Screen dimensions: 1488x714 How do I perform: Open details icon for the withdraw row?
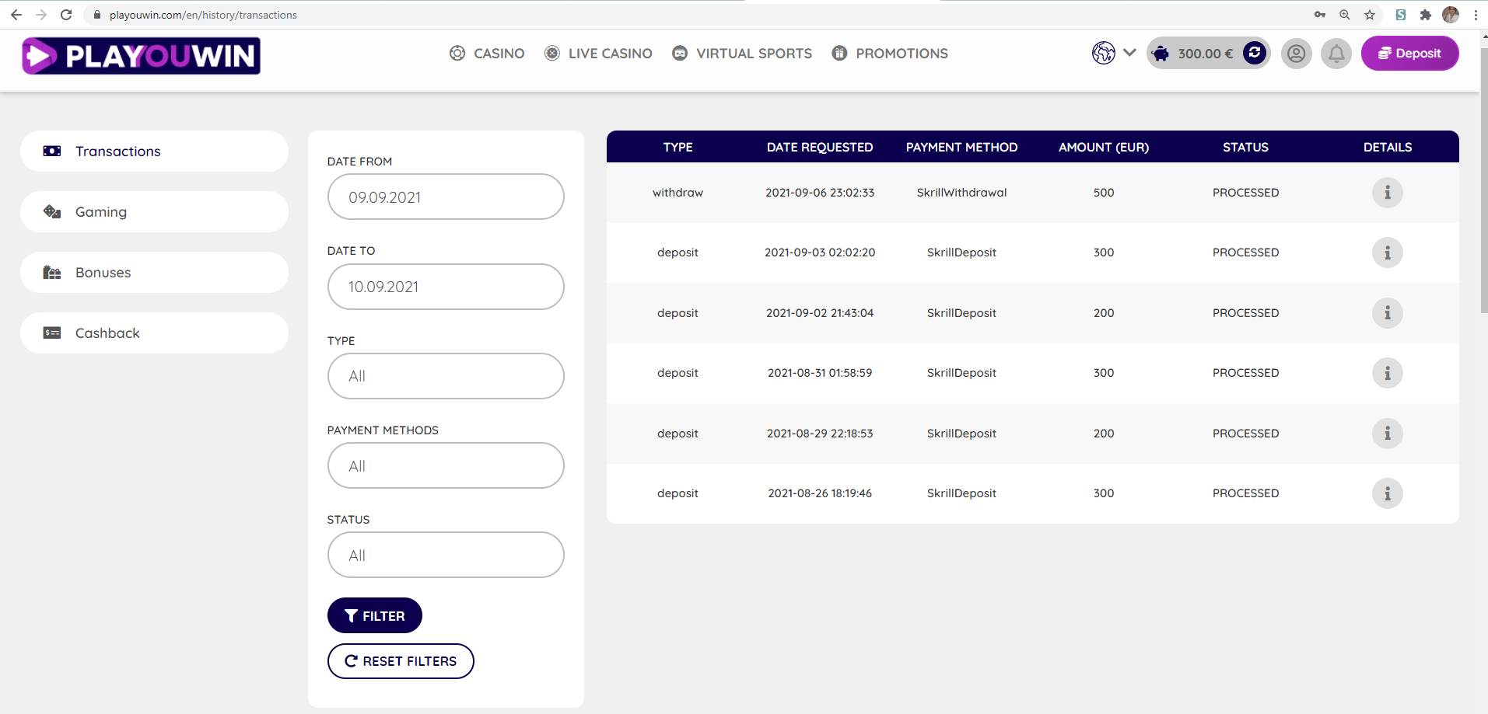pos(1387,193)
